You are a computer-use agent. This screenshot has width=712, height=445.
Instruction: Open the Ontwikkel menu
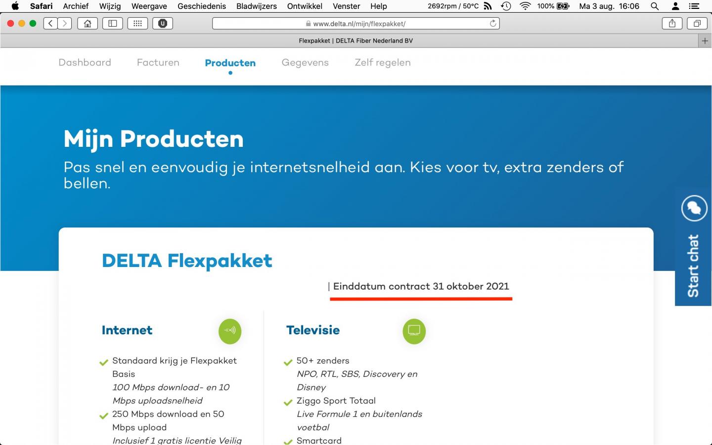pos(305,6)
